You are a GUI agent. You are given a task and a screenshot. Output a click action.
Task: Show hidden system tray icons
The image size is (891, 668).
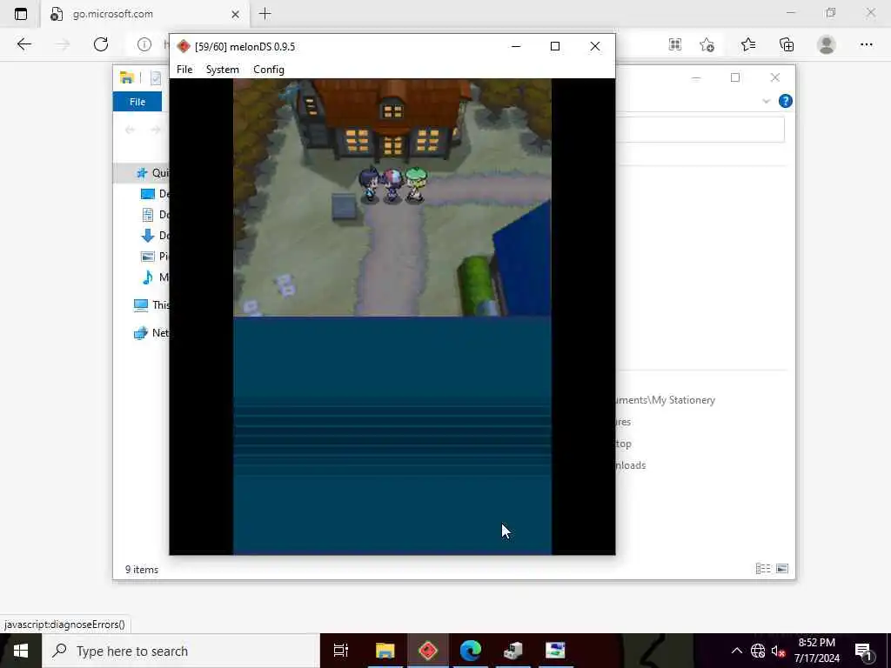(x=736, y=651)
